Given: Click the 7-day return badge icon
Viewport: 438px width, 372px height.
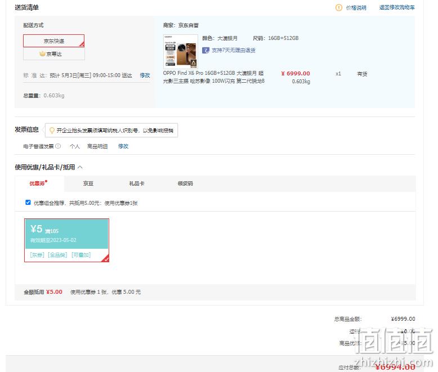Looking at the screenshot, I should click(205, 50).
